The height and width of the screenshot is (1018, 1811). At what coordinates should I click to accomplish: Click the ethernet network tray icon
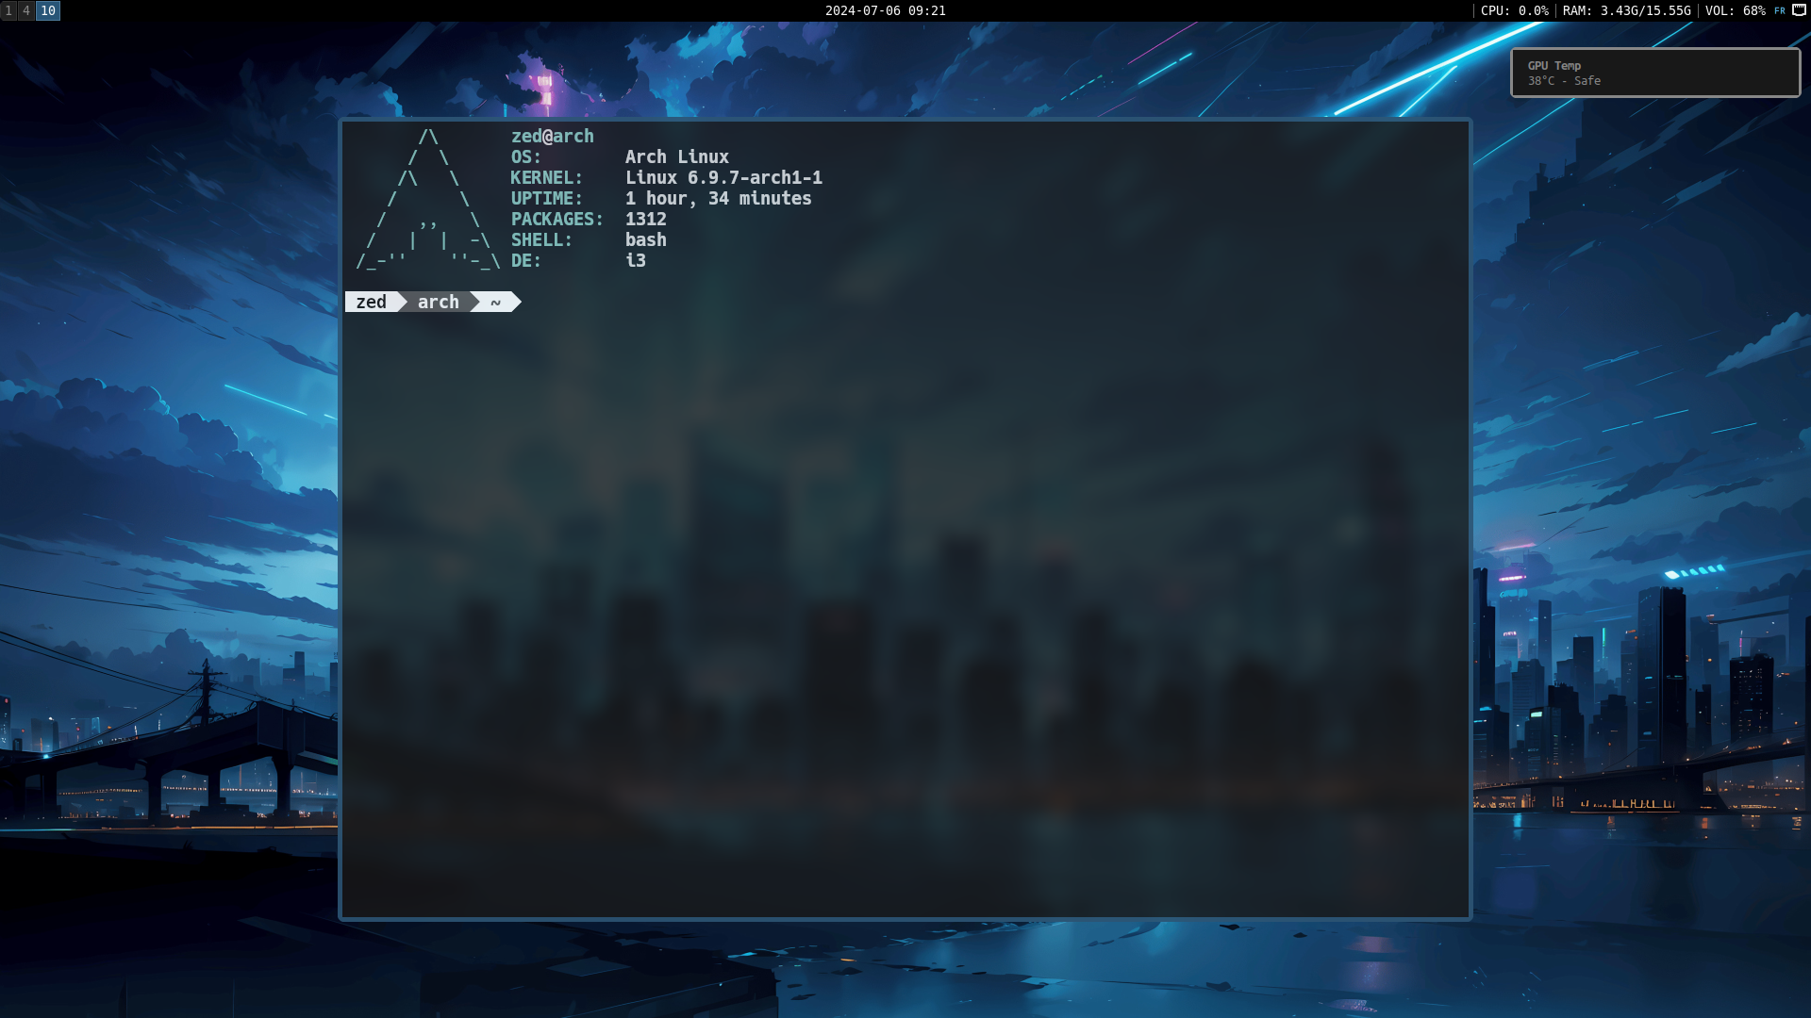click(1799, 10)
